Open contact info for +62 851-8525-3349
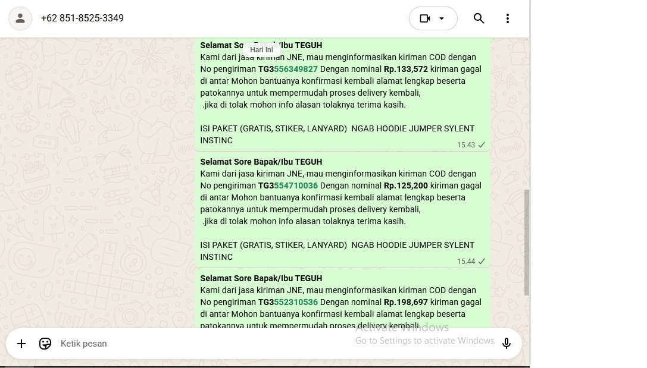This screenshot has height=368, width=647. (82, 18)
